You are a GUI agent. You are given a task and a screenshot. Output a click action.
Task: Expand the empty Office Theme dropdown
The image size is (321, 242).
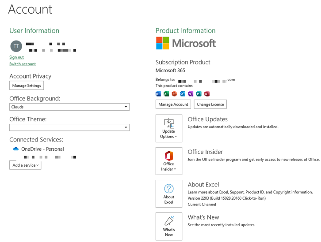(69, 127)
